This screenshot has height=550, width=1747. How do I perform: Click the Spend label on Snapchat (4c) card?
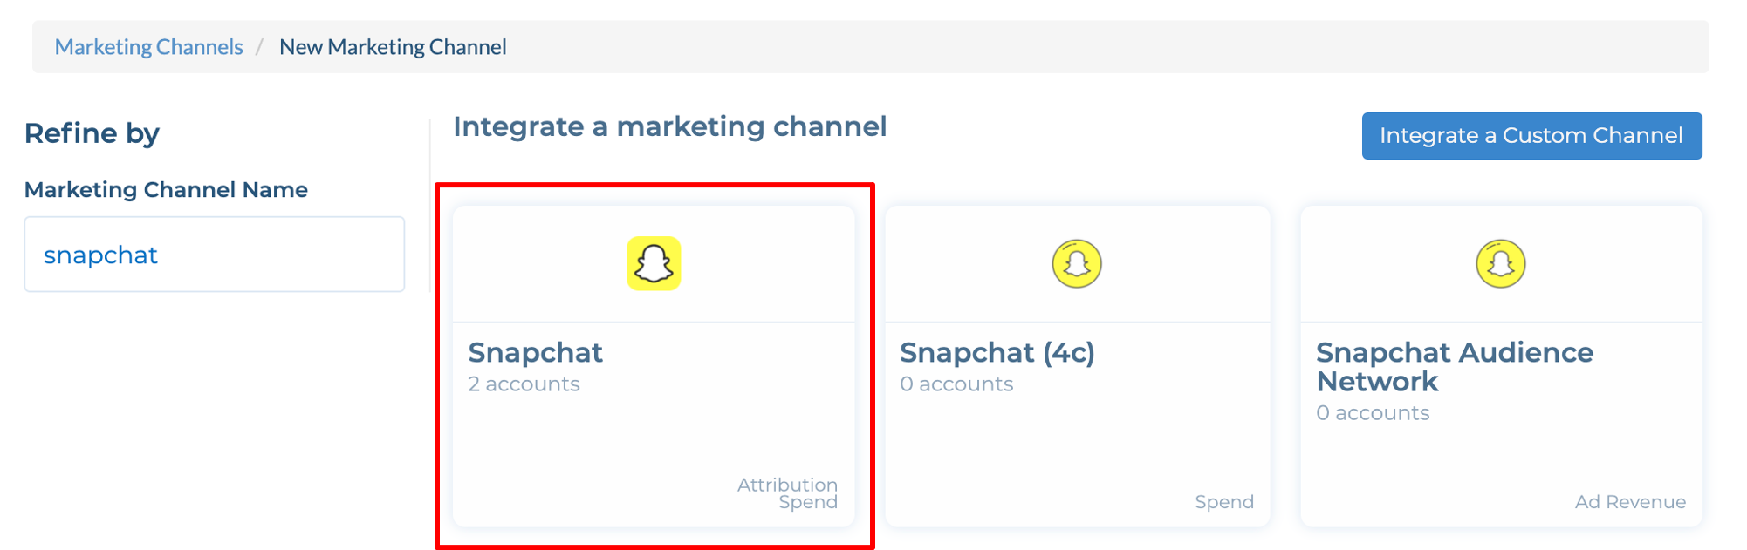(x=1224, y=502)
